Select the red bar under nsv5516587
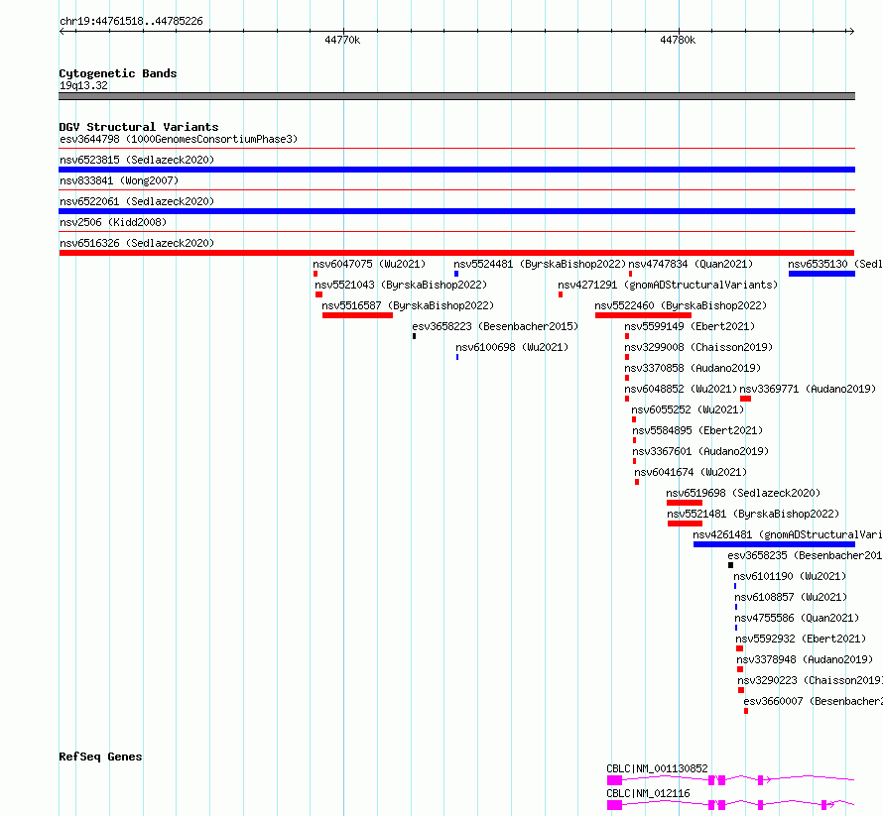The height and width of the screenshot is (816, 883). [357, 315]
